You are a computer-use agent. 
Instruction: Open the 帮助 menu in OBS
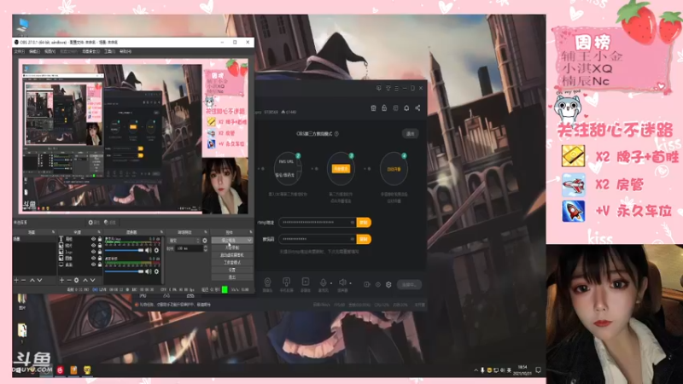(x=126, y=51)
